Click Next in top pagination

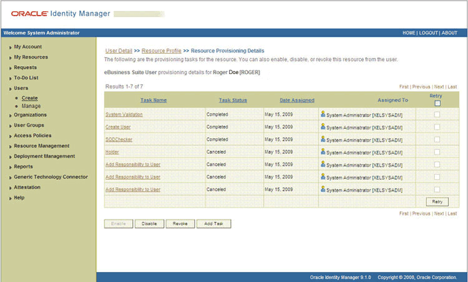[439, 87]
